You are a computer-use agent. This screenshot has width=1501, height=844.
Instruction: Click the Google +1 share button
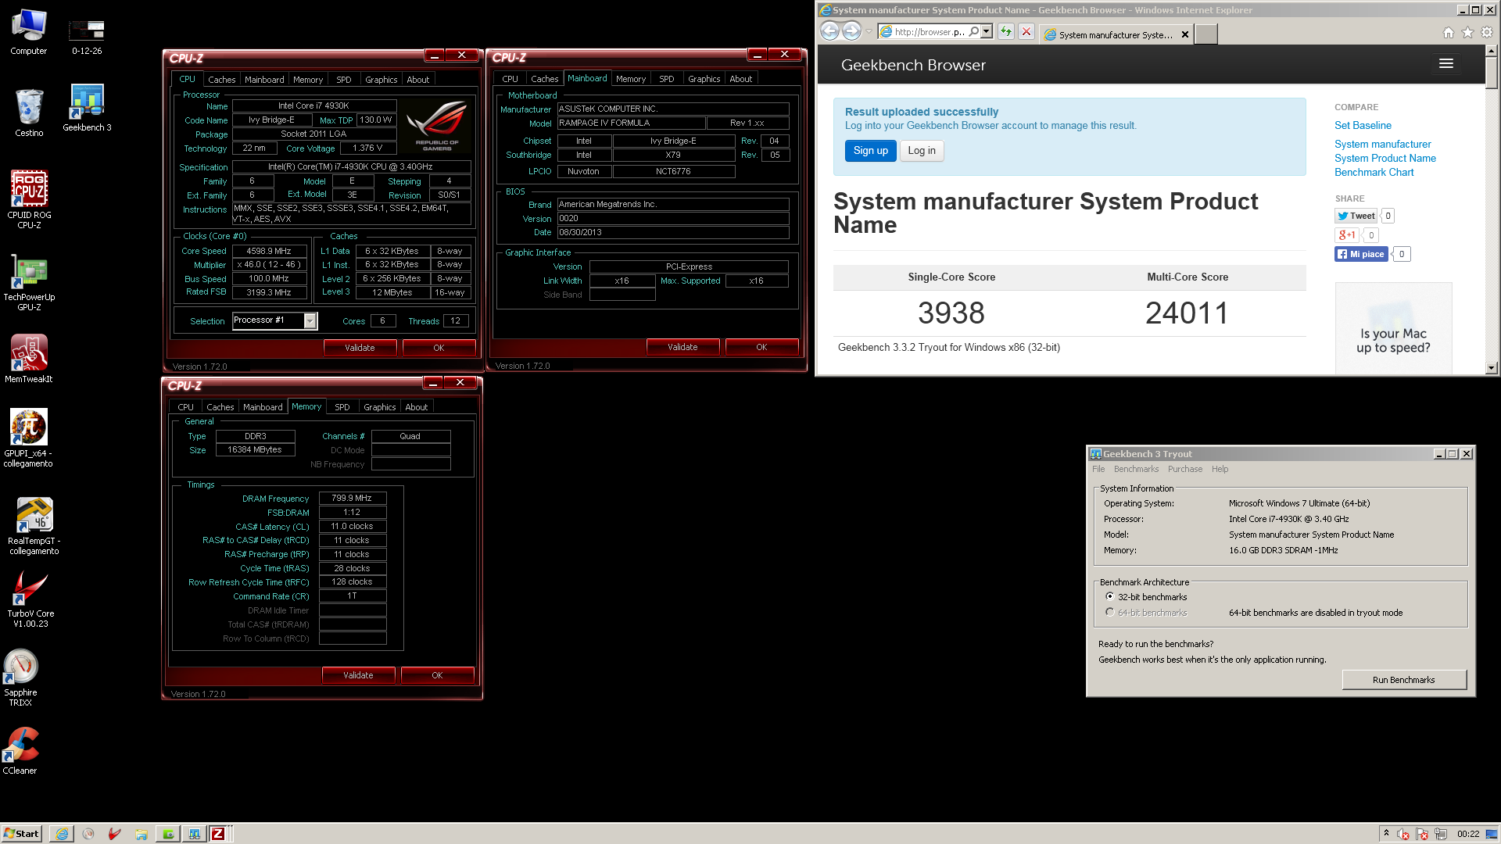pos(1346,234)
